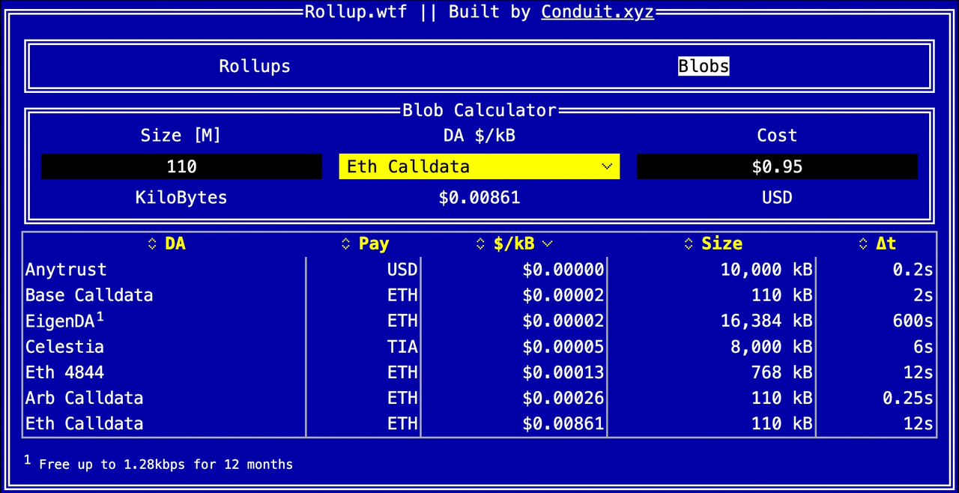Click sort arrows icon beside Size header
This screenshot has height=493, width=959.
tap(689, 244)
